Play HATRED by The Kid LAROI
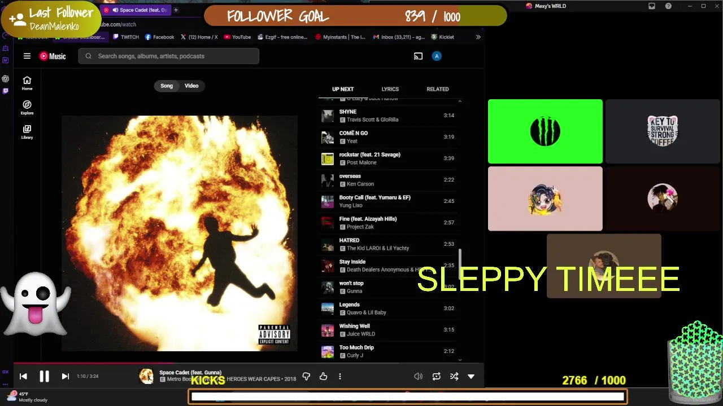The width and height of the screenshot is (723, 406). coord(387,244)
